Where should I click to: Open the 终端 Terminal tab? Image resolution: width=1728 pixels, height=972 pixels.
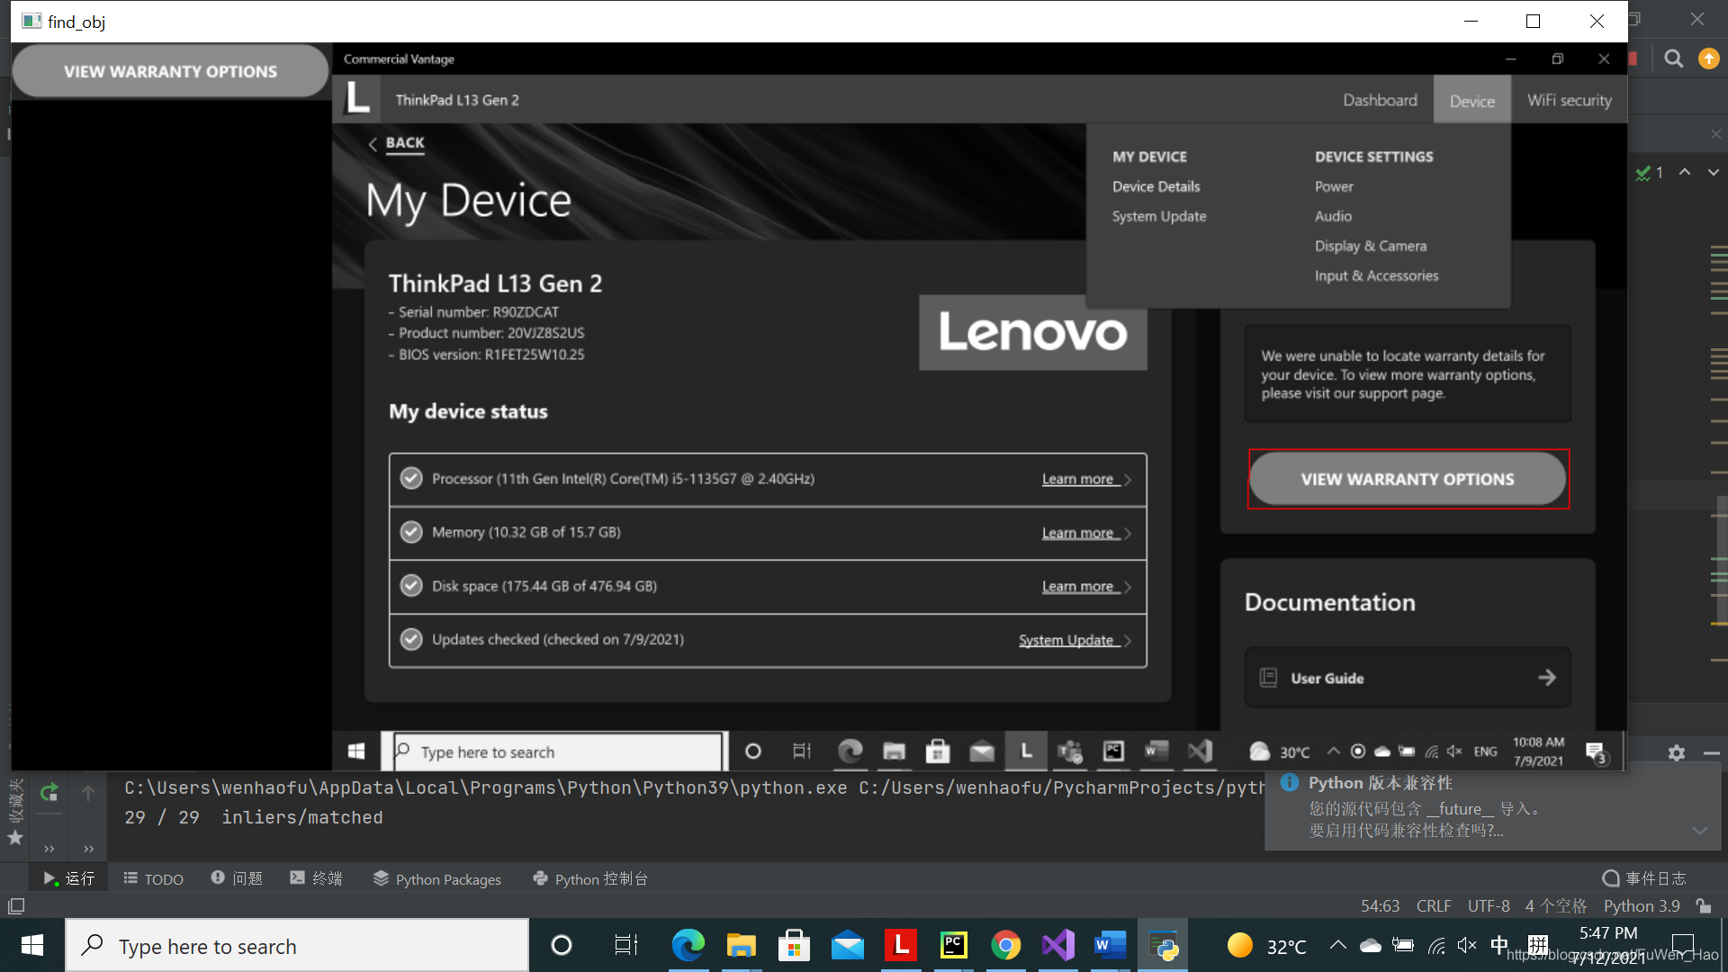(316, 878)
